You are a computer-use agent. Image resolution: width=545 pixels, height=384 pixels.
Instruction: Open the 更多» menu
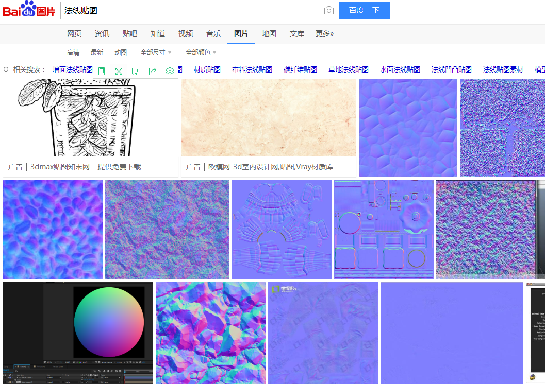coord(324,33)
